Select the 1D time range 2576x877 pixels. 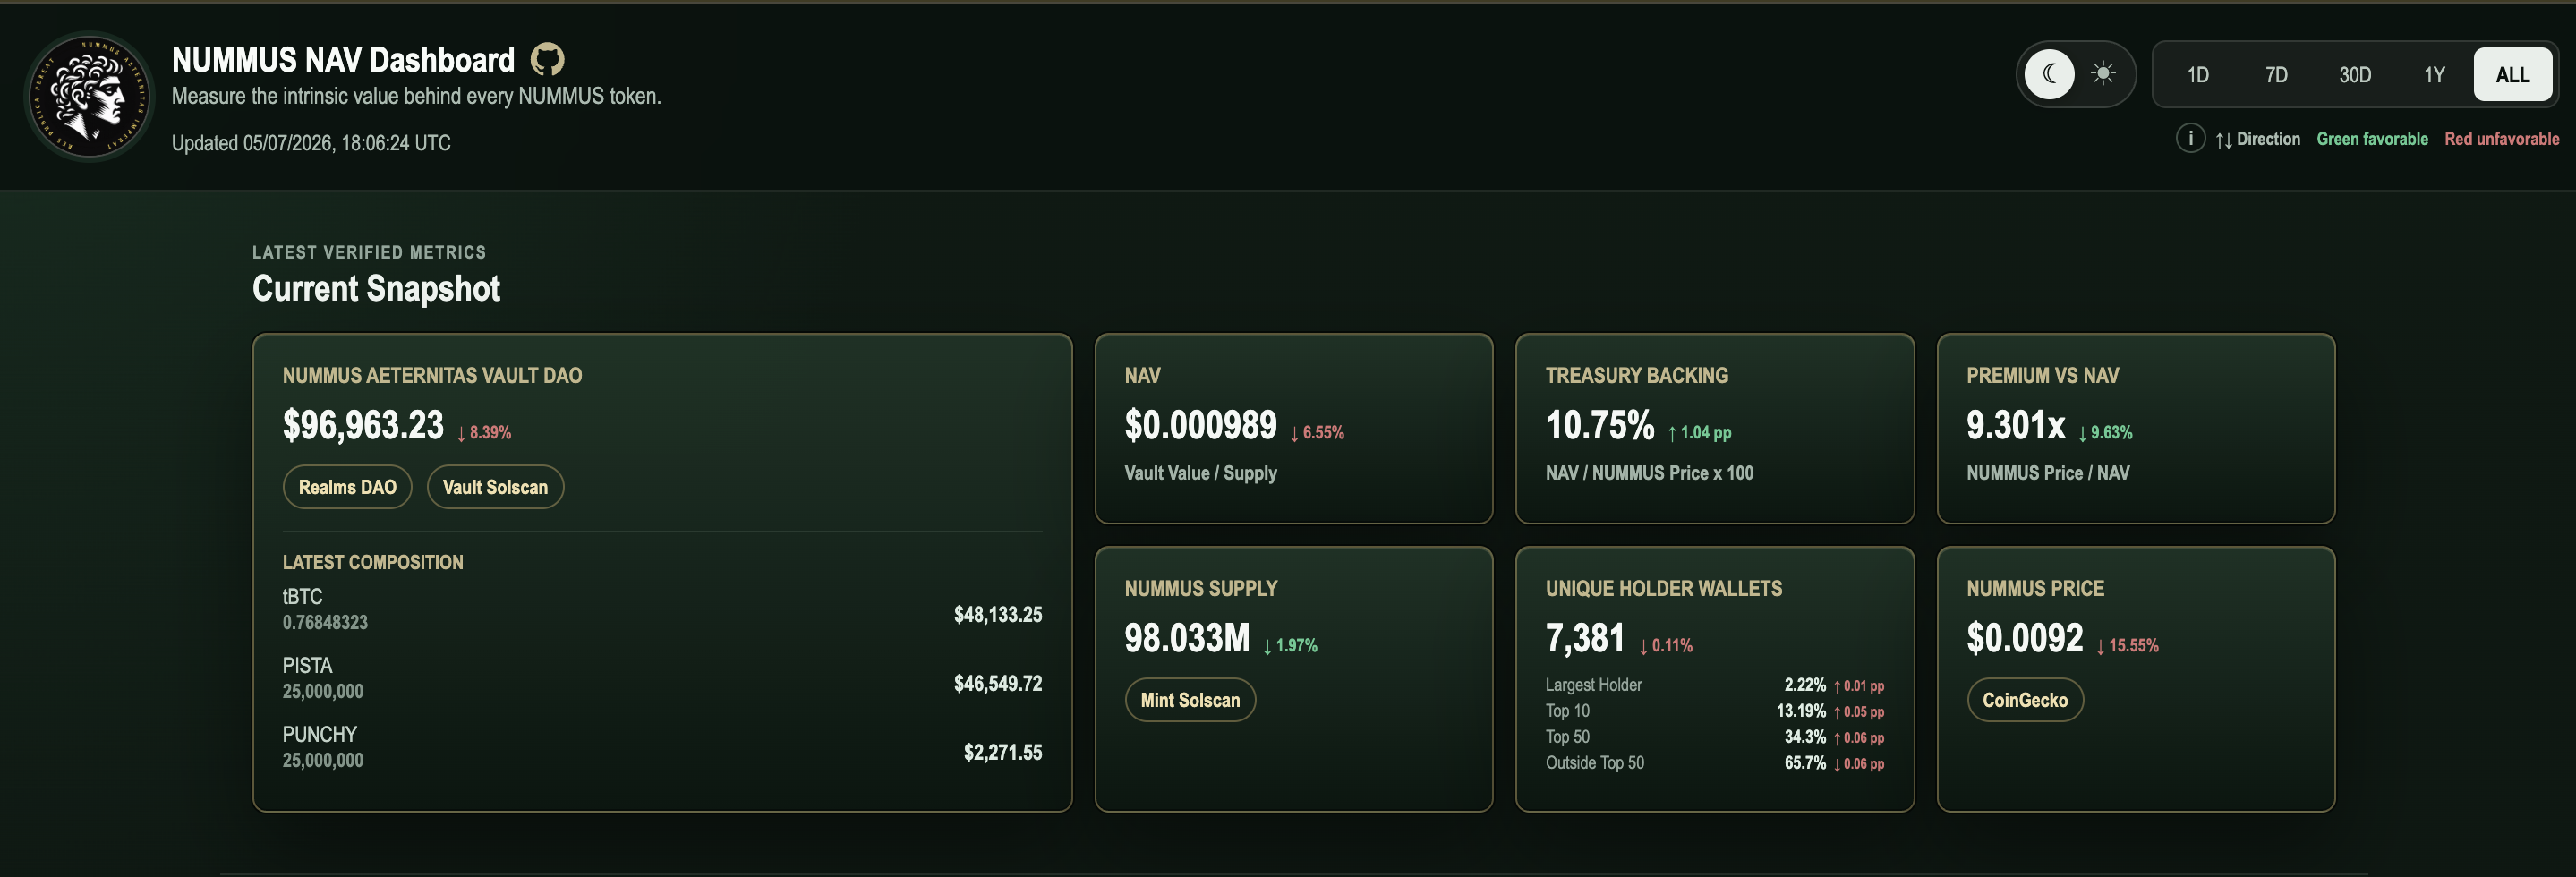[2197, 75]
